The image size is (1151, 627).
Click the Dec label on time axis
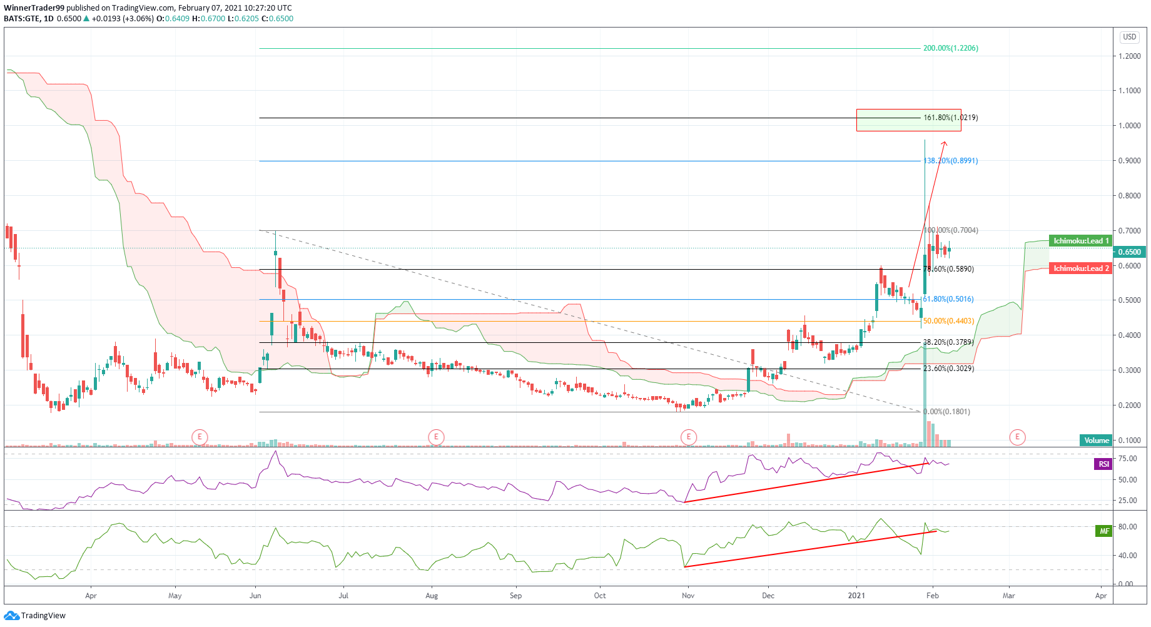coord(768,596)
